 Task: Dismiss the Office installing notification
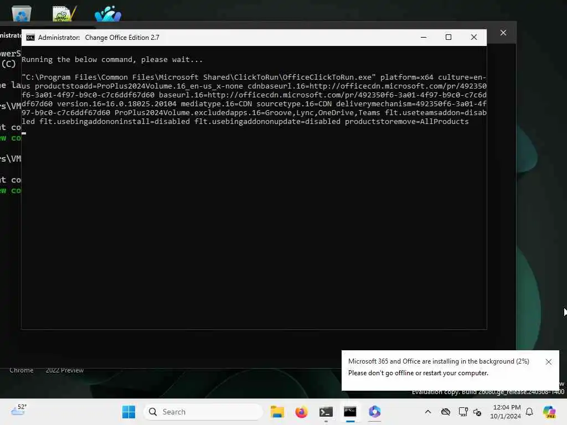point(549,362)
